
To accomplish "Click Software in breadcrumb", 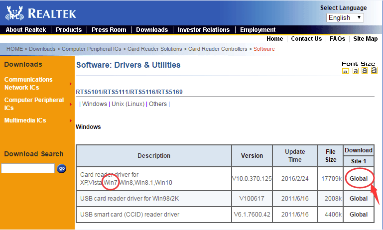I will [x=264, y=49].
